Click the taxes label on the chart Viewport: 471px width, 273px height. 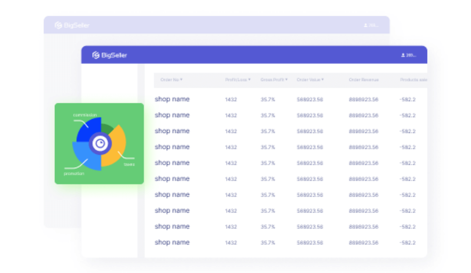[129, 164]
